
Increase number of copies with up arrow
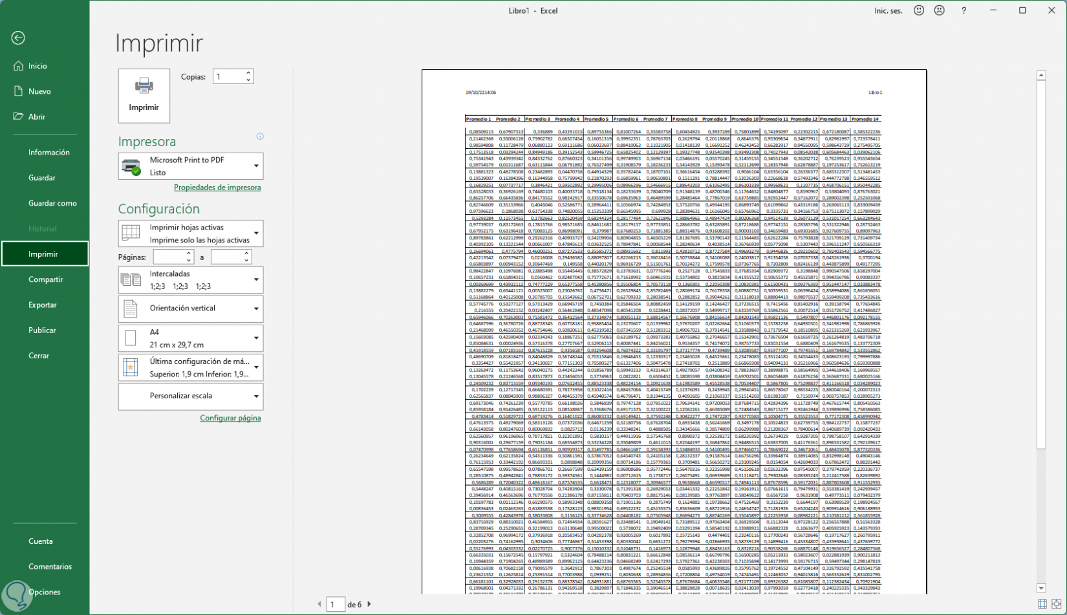248,73
